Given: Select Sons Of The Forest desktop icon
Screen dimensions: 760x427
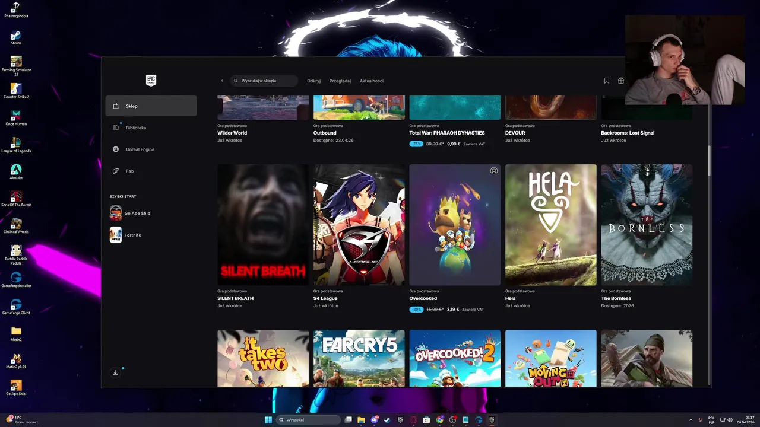Looking at the screenshot, I should click(x=16, y=199).
